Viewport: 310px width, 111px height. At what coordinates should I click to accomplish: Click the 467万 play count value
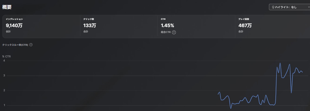245,25
